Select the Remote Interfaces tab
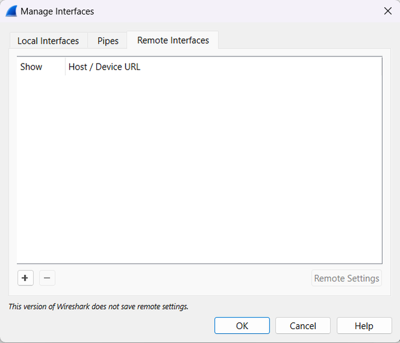Screen dimensions: 400x343 click(x=173, y=41)
